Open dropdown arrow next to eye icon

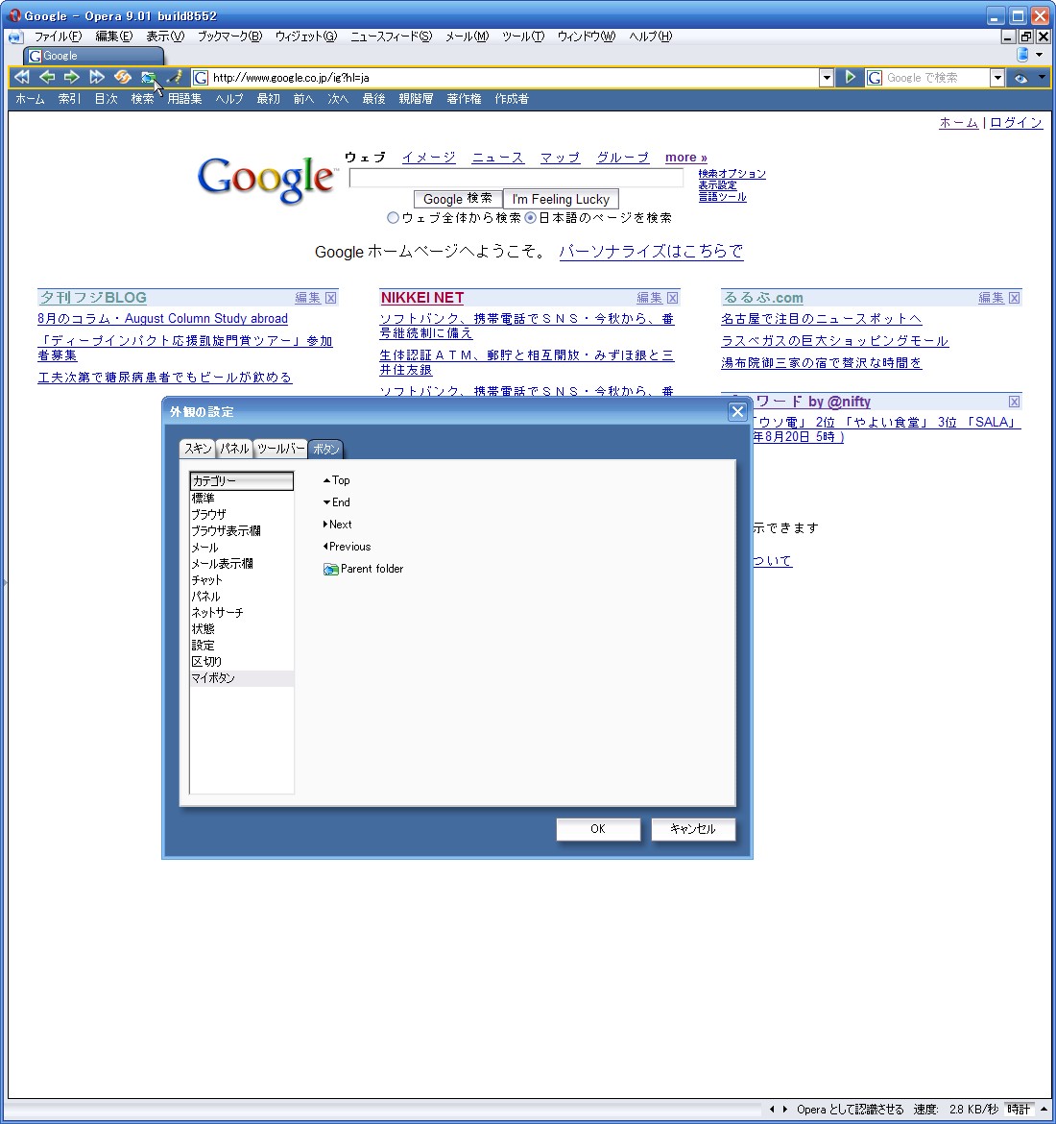1042,77
